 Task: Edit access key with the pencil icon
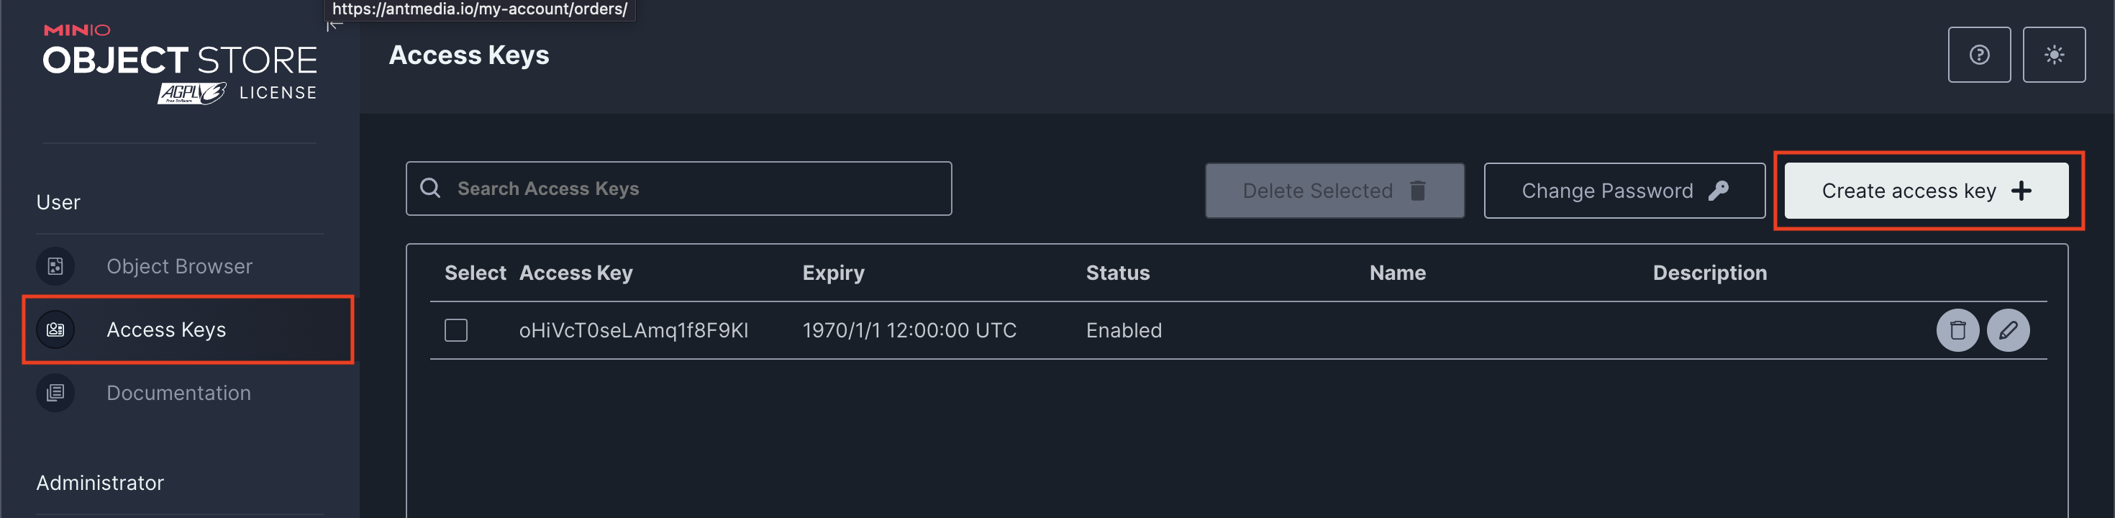[x=2009, y=330]
